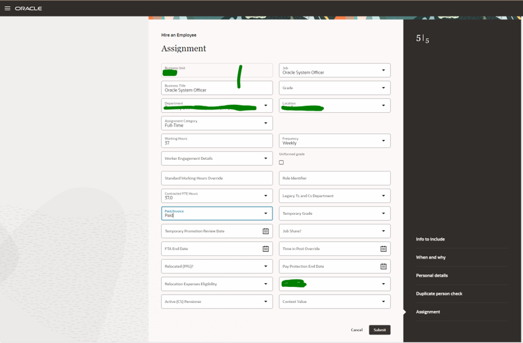Open the Assignment Category dropdown
523x343 pixels.
coord(266,123)
